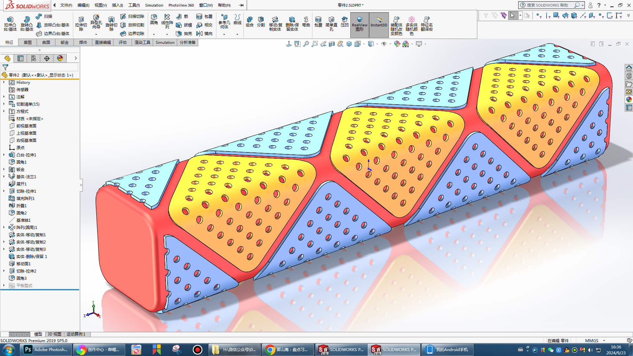Click the 放样凸台/基体 lofted boss button

[x=53, y=25]
